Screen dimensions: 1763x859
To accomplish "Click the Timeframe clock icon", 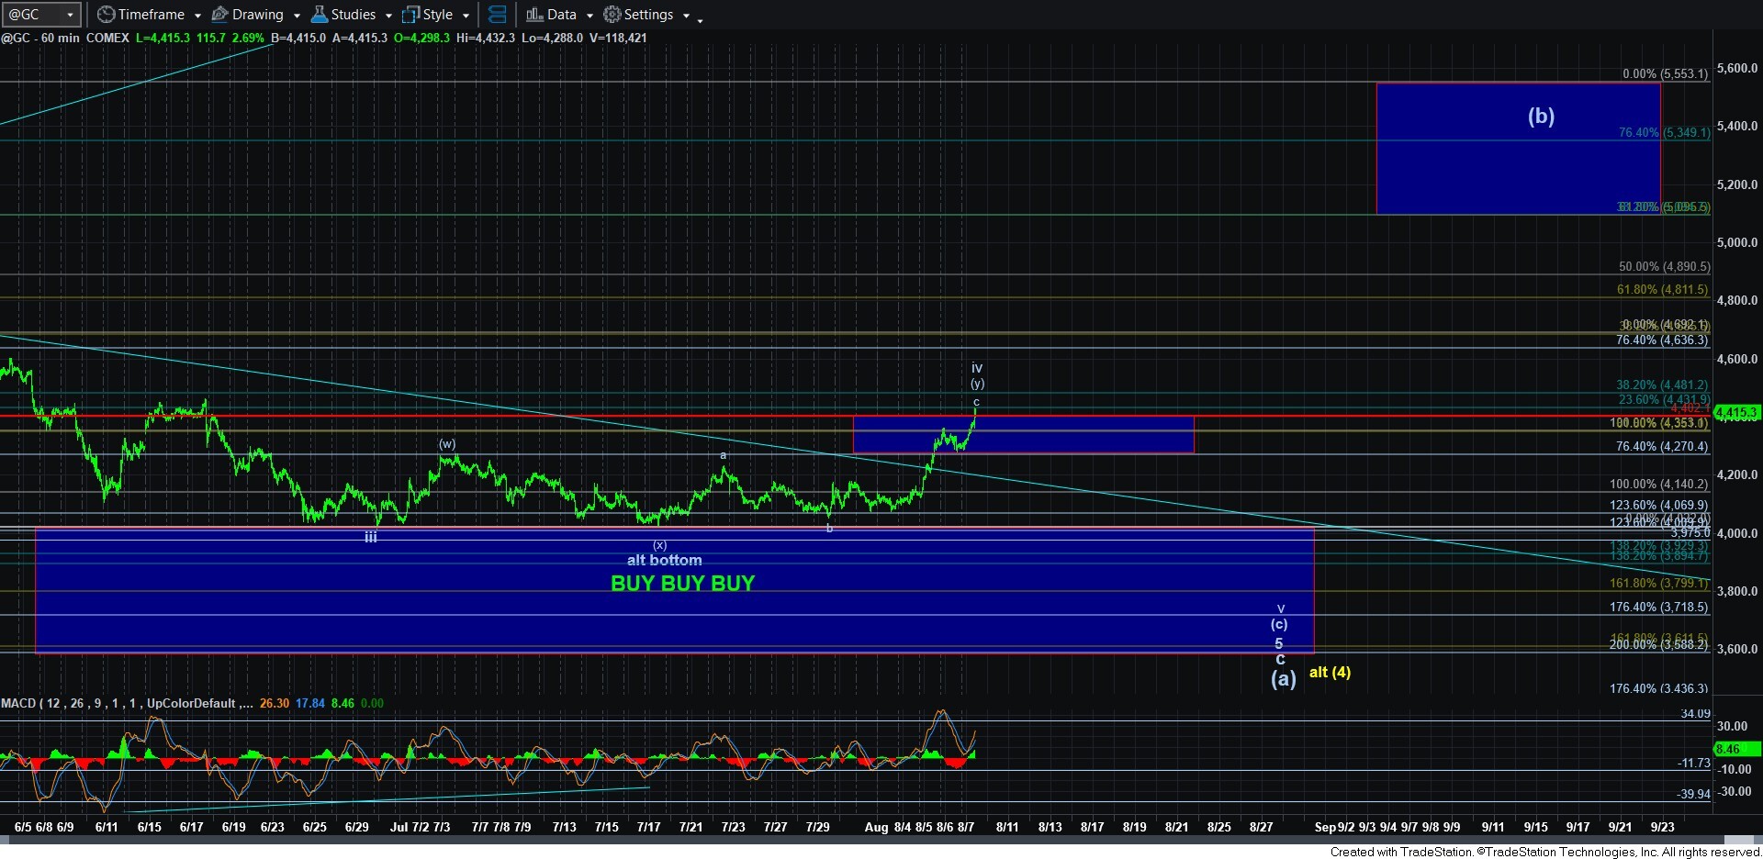I will (x=106, y=15).
